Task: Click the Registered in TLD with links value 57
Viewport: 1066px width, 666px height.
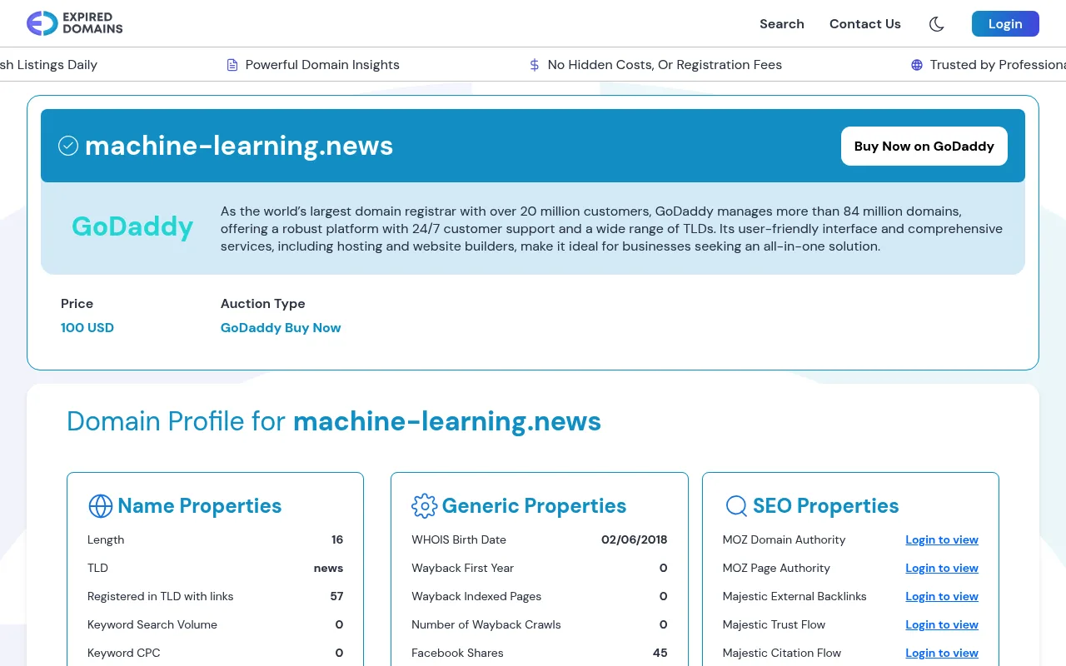Action: (x=336, y=596)
